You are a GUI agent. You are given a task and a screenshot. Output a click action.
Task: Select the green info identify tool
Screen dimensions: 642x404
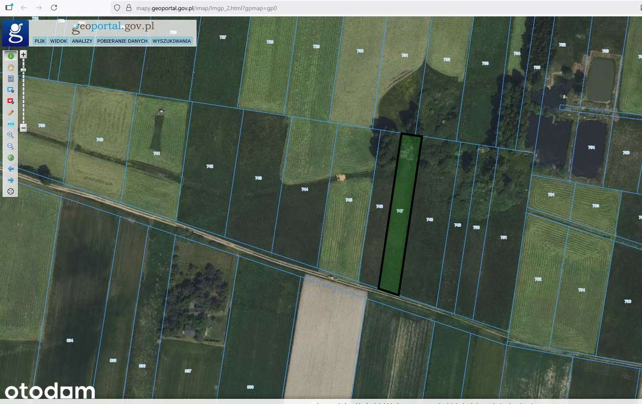(x=11, y=56)
